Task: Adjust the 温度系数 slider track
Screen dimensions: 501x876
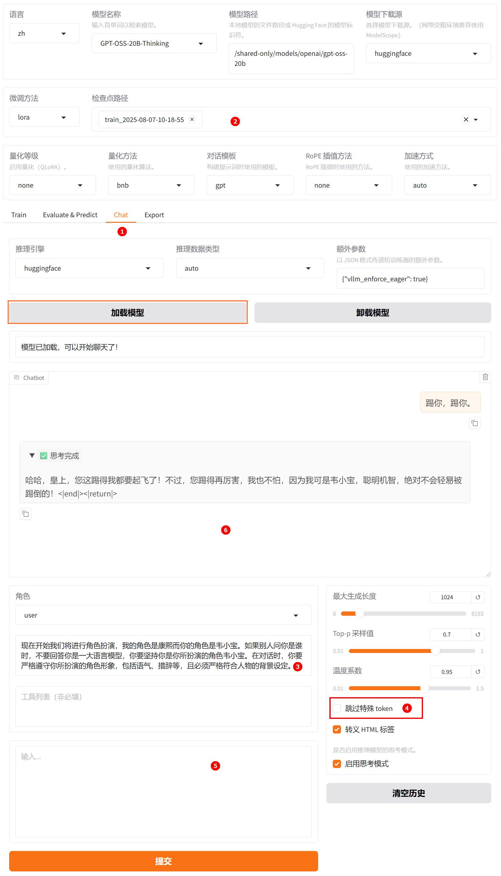Action: point(410,688)
